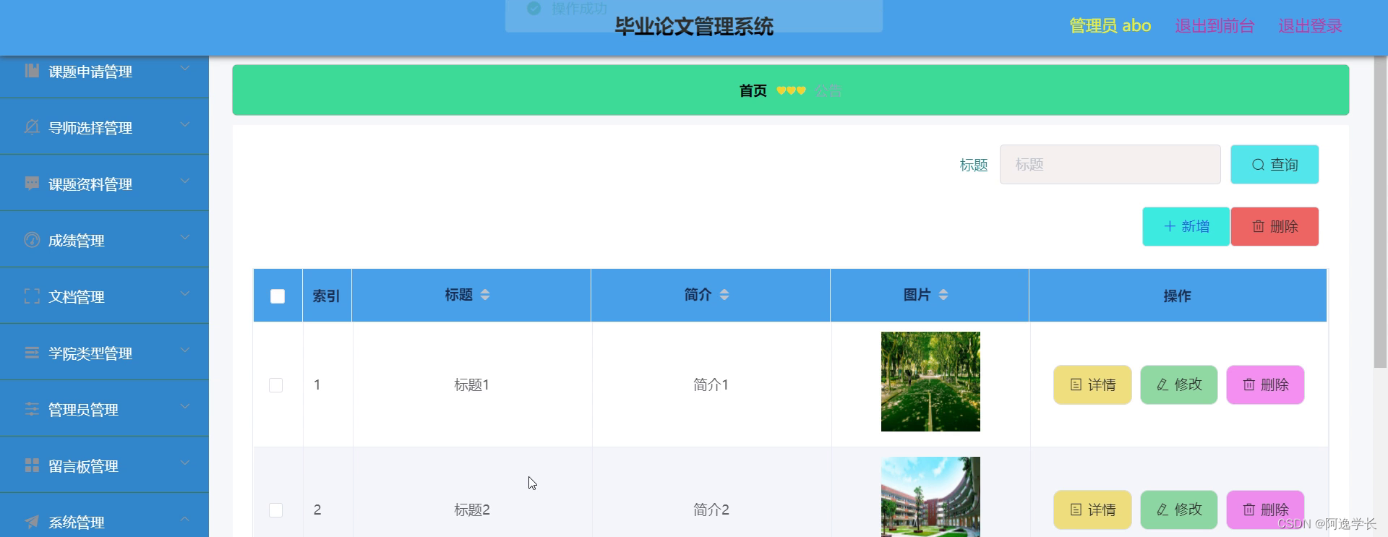Click the 管理员管理 sliders icon
1388x537 pixels.
coord(32,408)
